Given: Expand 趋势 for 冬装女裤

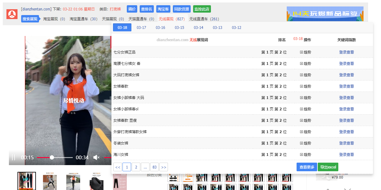Looking at the screenshot, I should click(305, 143).
